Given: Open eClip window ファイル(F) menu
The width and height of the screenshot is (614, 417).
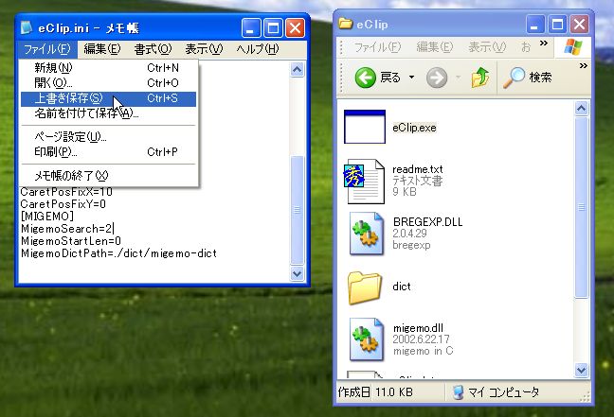Looking at the screenshot, I should (378, 47).
